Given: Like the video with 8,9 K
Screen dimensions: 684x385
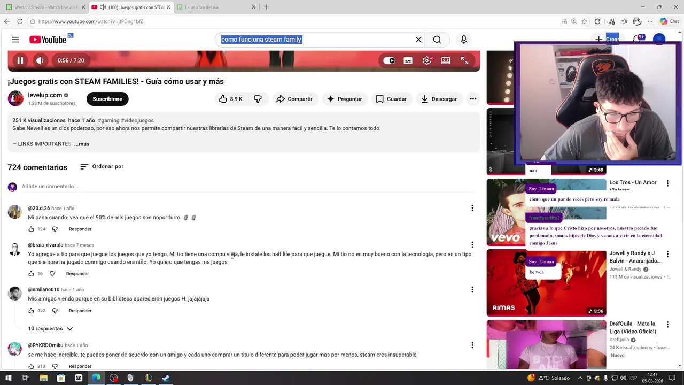Looking at the screenshot, I should click(x=230, y=99).
